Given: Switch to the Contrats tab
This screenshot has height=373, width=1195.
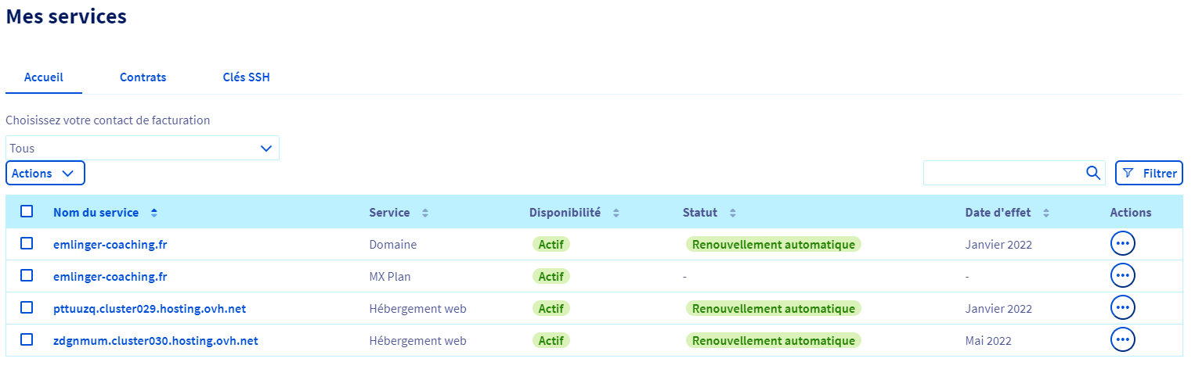Looking at the screenshot, I should click(143, 77).
